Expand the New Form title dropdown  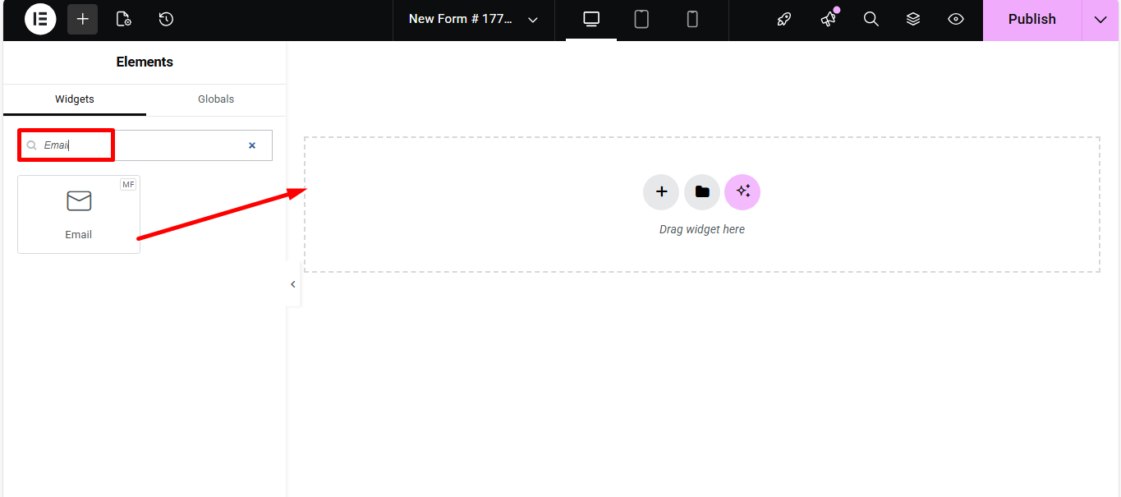532,19
